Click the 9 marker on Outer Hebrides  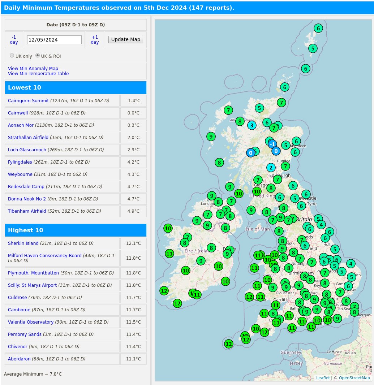point(211,137)
